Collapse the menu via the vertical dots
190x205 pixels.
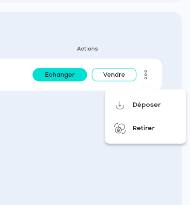[145, 75]
